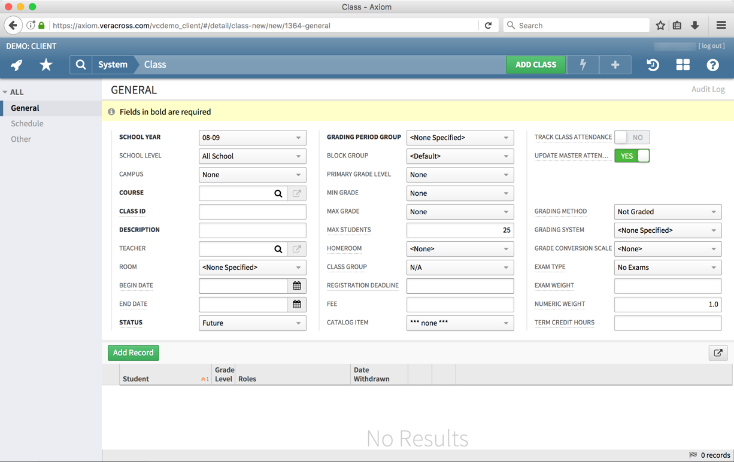Screen dimensions: 734x462
Task: Click external link icon beside Teacher field
Action: 297,249
